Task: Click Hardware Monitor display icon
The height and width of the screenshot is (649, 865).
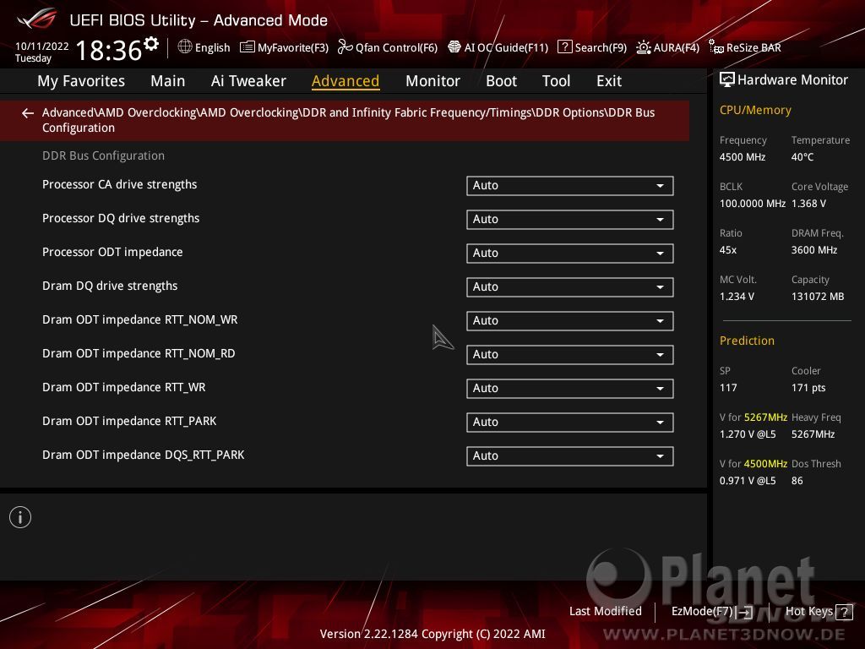Action: 727,79
